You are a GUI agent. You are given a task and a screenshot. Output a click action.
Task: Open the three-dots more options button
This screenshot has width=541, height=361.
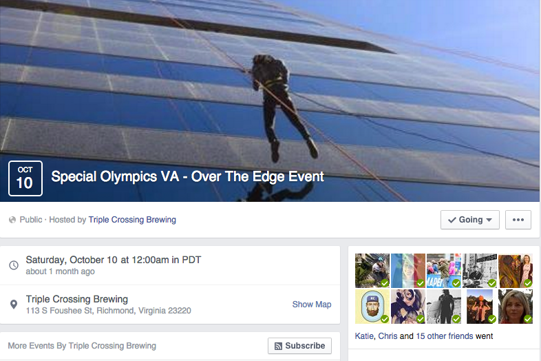518,220
